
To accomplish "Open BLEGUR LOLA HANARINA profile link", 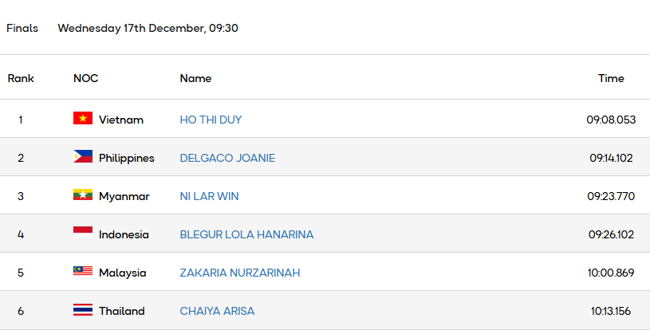I will [x=246, y=234].
